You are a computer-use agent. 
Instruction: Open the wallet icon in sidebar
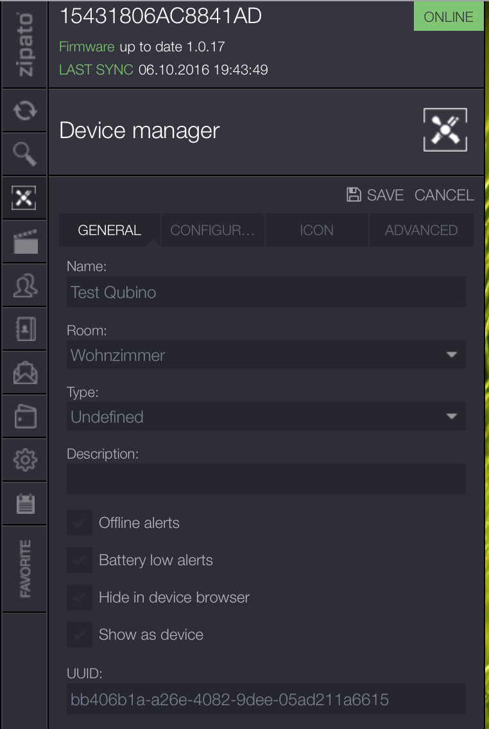24,417
